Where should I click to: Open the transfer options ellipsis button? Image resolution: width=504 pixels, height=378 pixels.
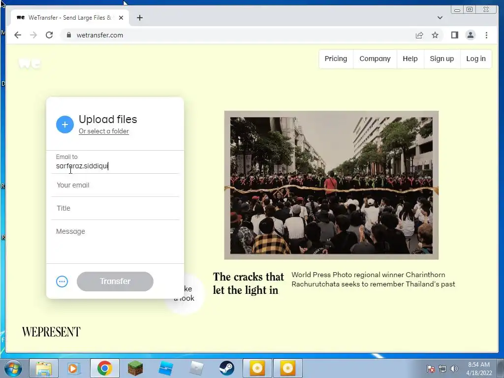pos(62,282)
